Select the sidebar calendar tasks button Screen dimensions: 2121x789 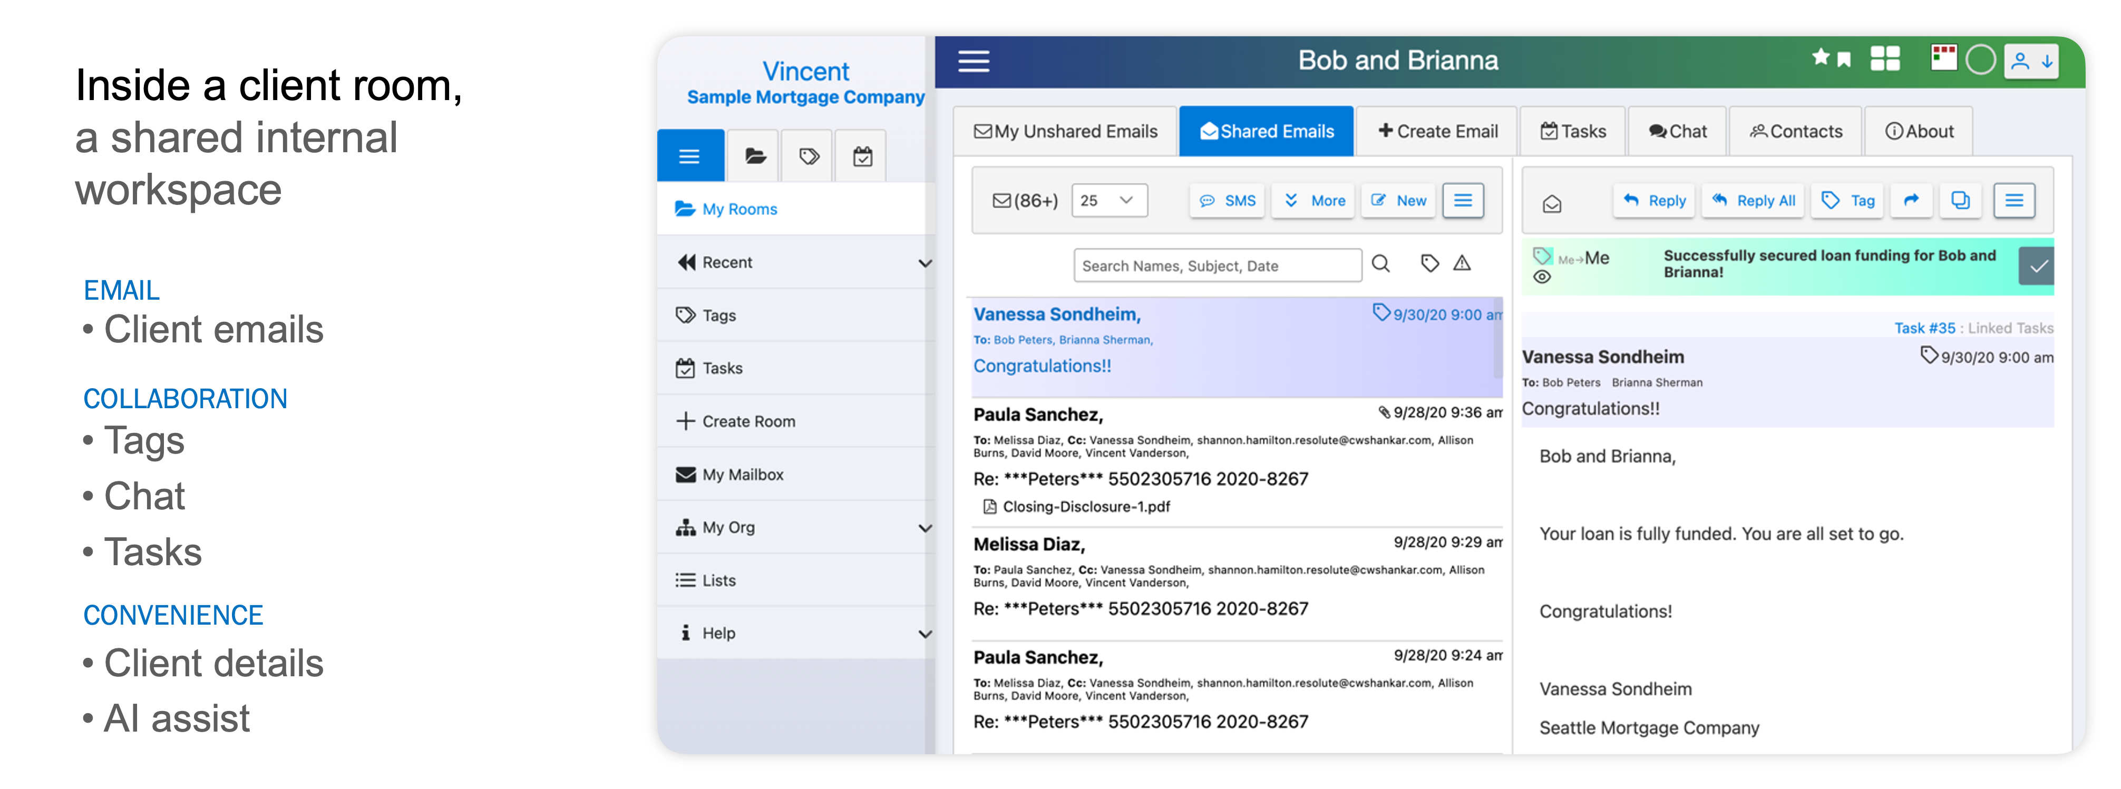(862, 155)
